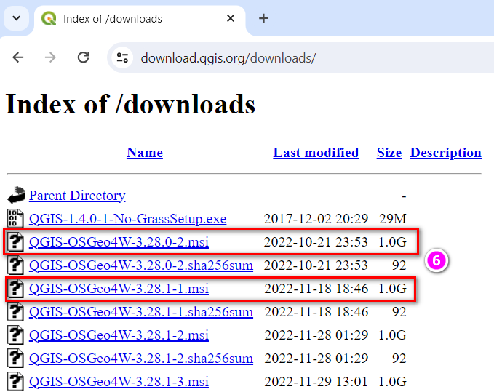Select the date 2022-11-18 18:46 in 3.28.1-1.sha256sum row

tap(316, 312)
